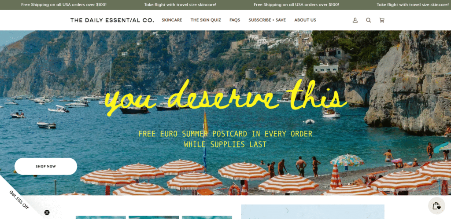Click the second Free Shipping announcement
Image resolution: width=451 pixels, height=219 pixels.
pyautogui.click(x=296, y=5)
